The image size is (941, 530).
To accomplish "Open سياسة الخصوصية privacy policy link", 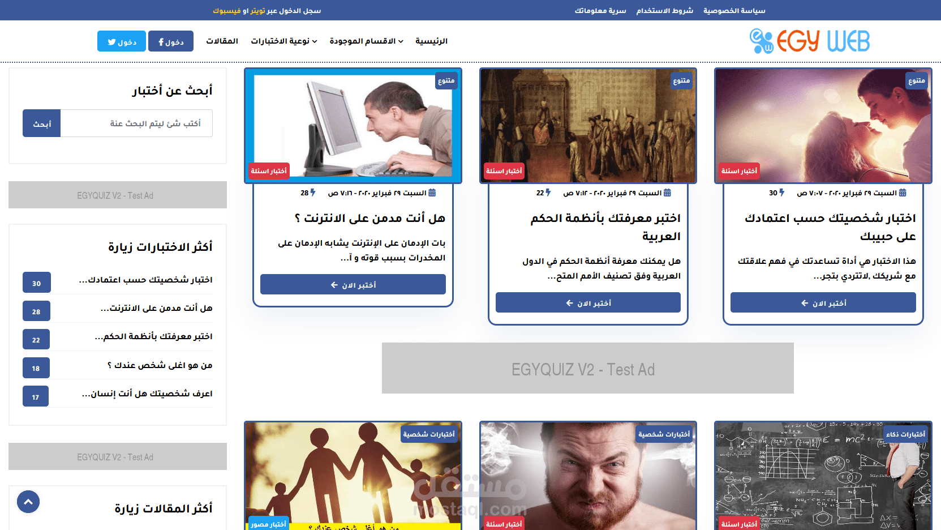I will coord(734,10).
